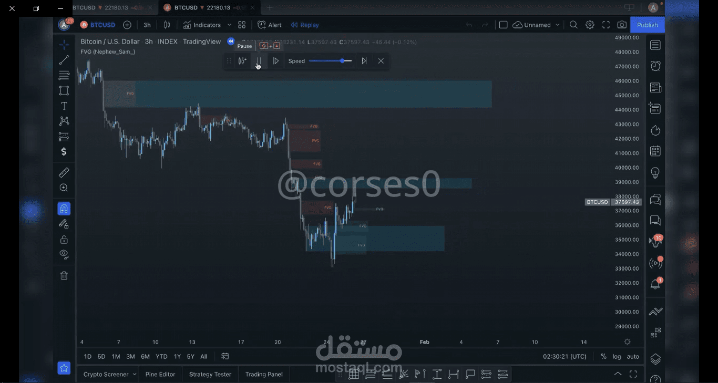Image resolution: width=718 pixels, height=383 pixels.
Task: Collapse the bottom panel with chevron
Action: coord(618,374)
